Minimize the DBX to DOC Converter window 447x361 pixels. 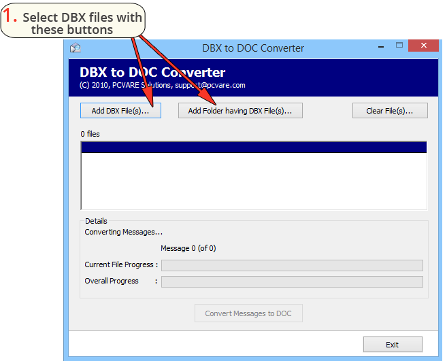point(381,46)
